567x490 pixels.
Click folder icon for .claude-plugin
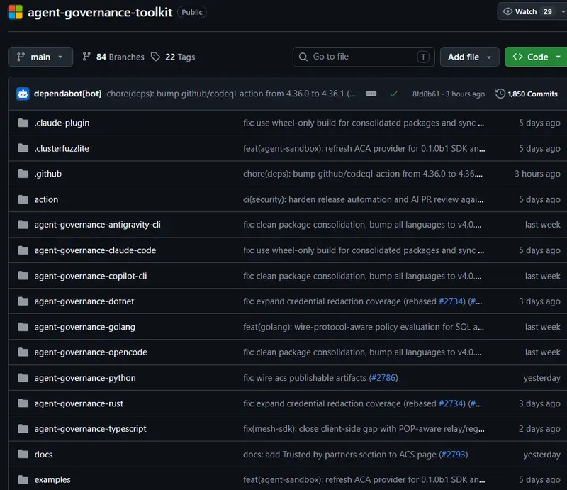pyautogui.click(x=23, y=123)
